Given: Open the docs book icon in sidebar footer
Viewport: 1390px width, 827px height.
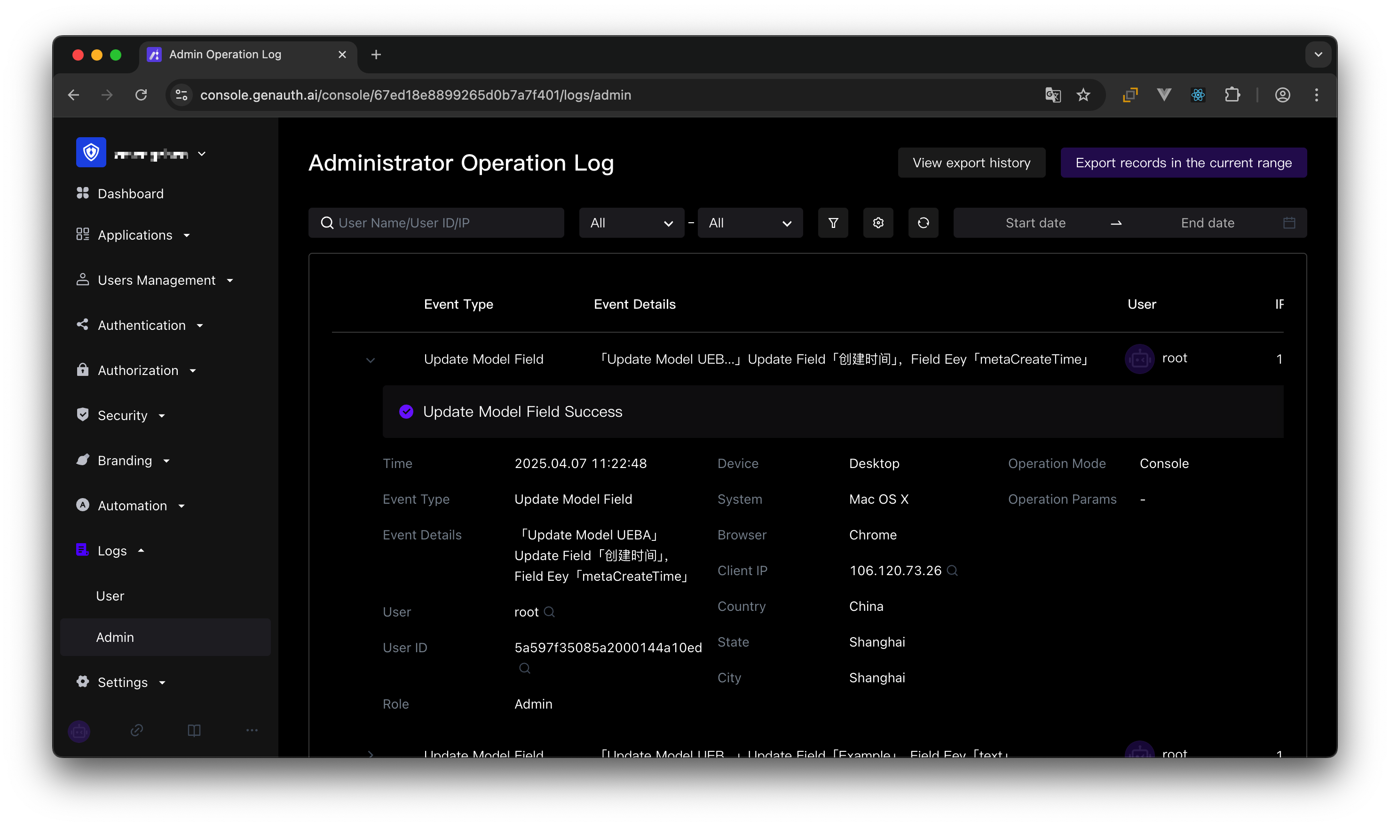Looking at the screenshot, I should pyautogui.click(x=194, y=730).
